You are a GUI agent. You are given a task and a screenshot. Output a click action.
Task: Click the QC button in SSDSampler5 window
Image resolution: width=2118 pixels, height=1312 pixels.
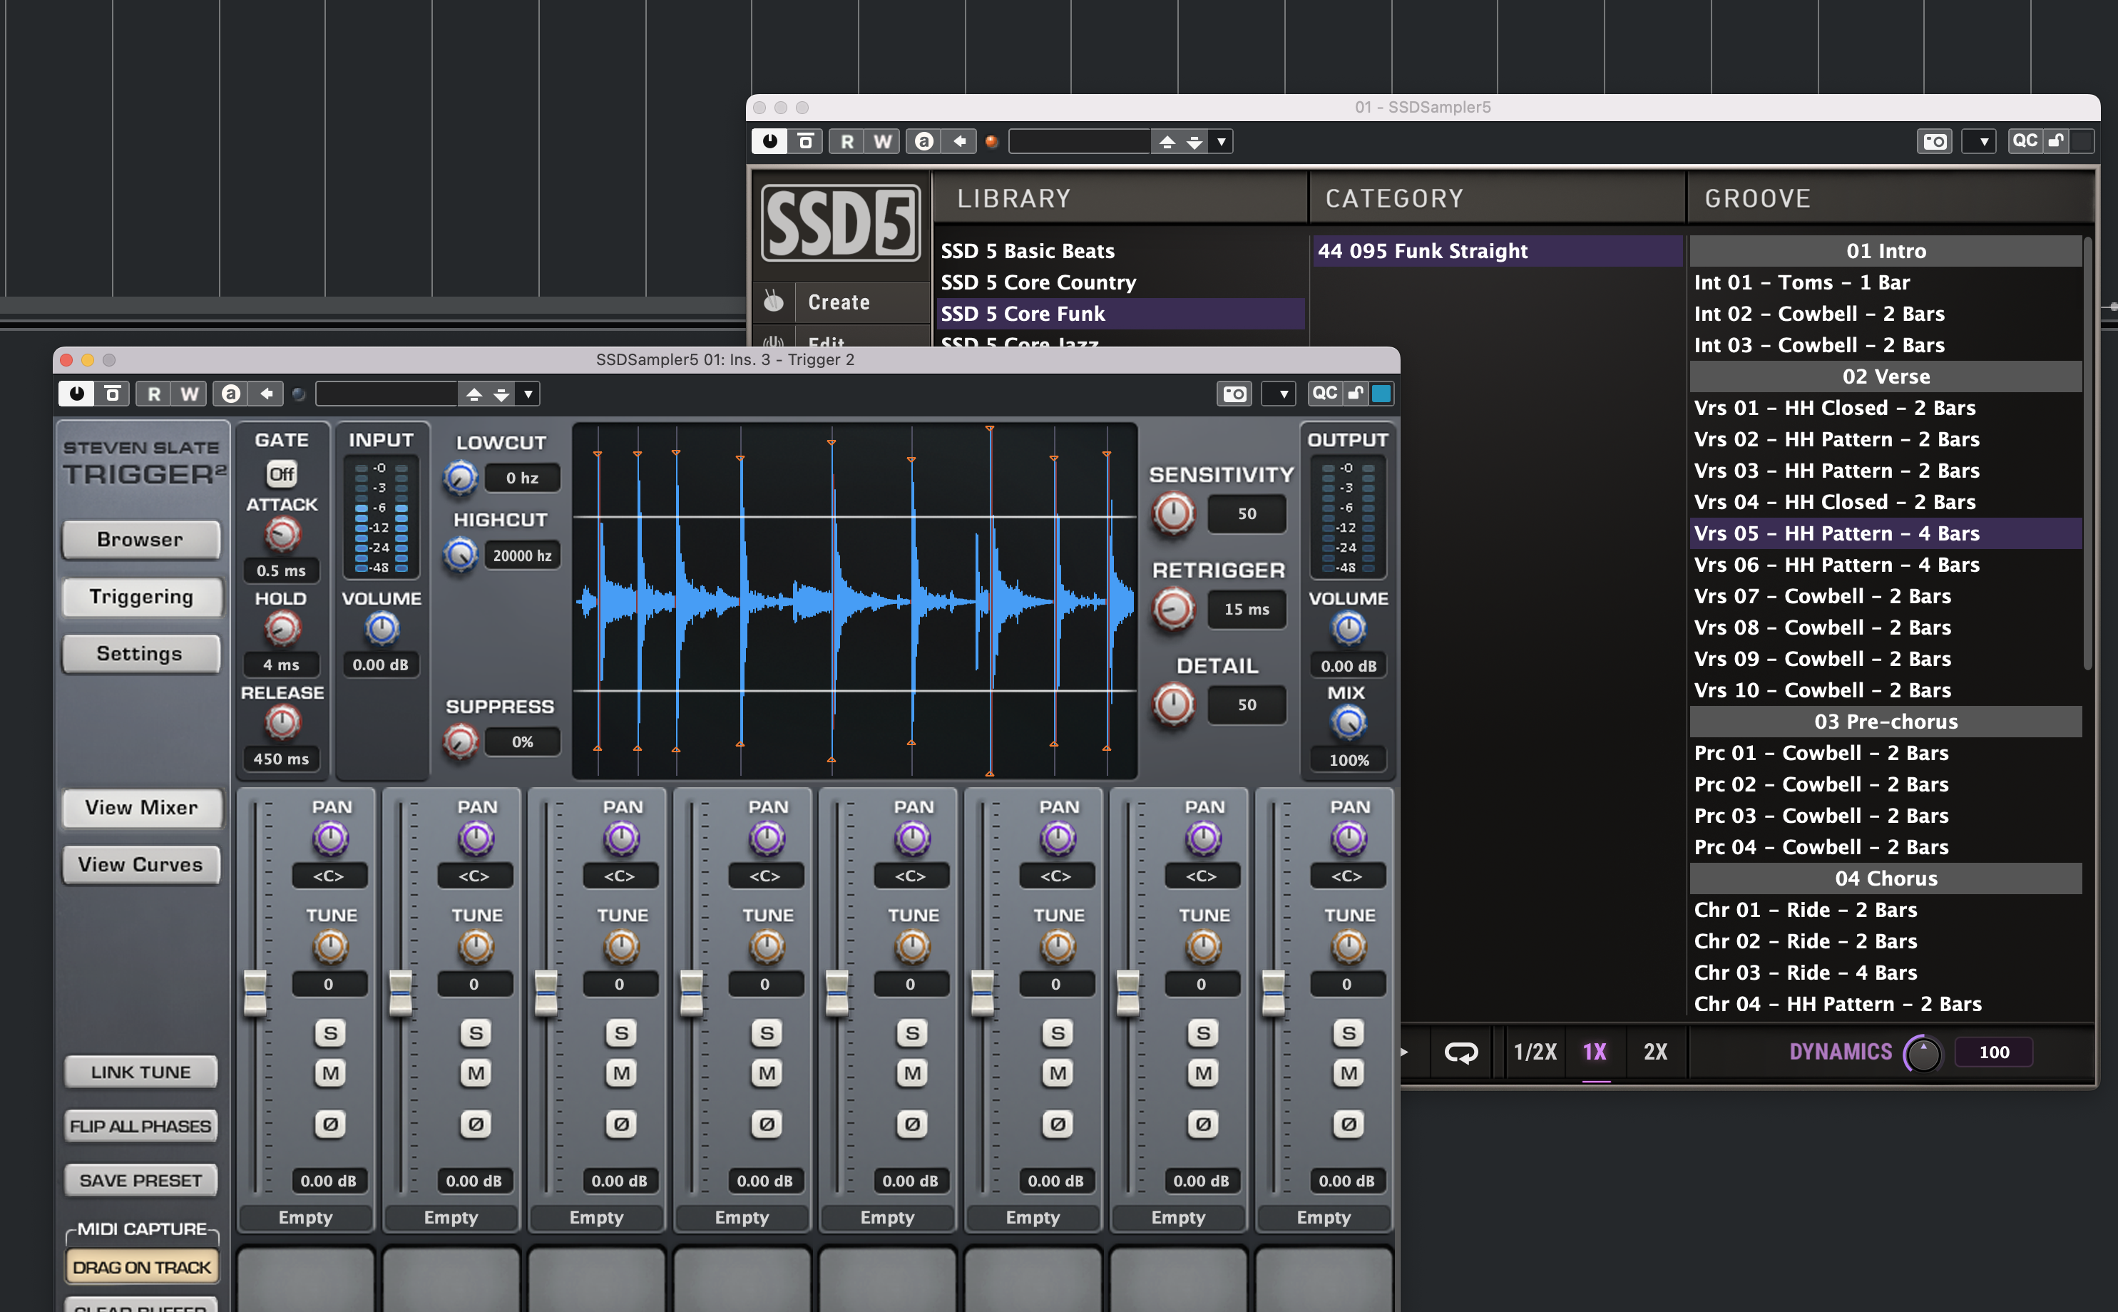click(x=2025, y=140)
